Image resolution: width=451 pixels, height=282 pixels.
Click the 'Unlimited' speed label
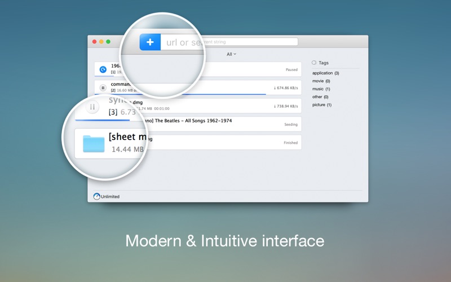pyautogui.click(x=110, y=197)
